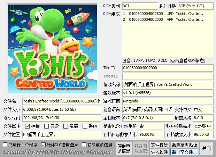Click the 存档日志数据大小 field 96.00 KB
216x157 pixels.
(x=152, y=134)
